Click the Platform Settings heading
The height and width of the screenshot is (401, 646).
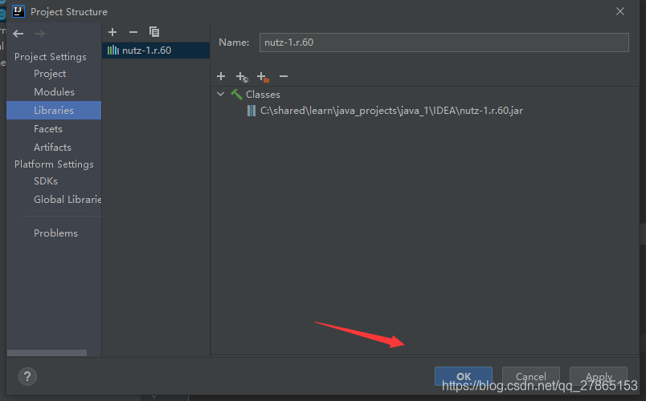click(x=54, y=164)
